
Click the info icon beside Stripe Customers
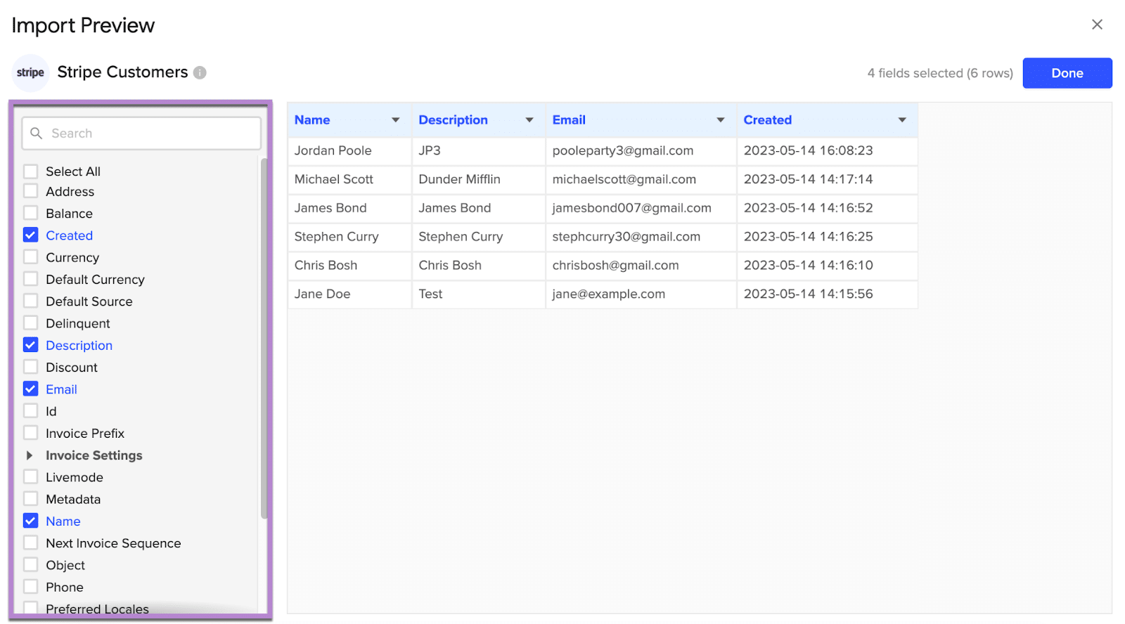200,73
